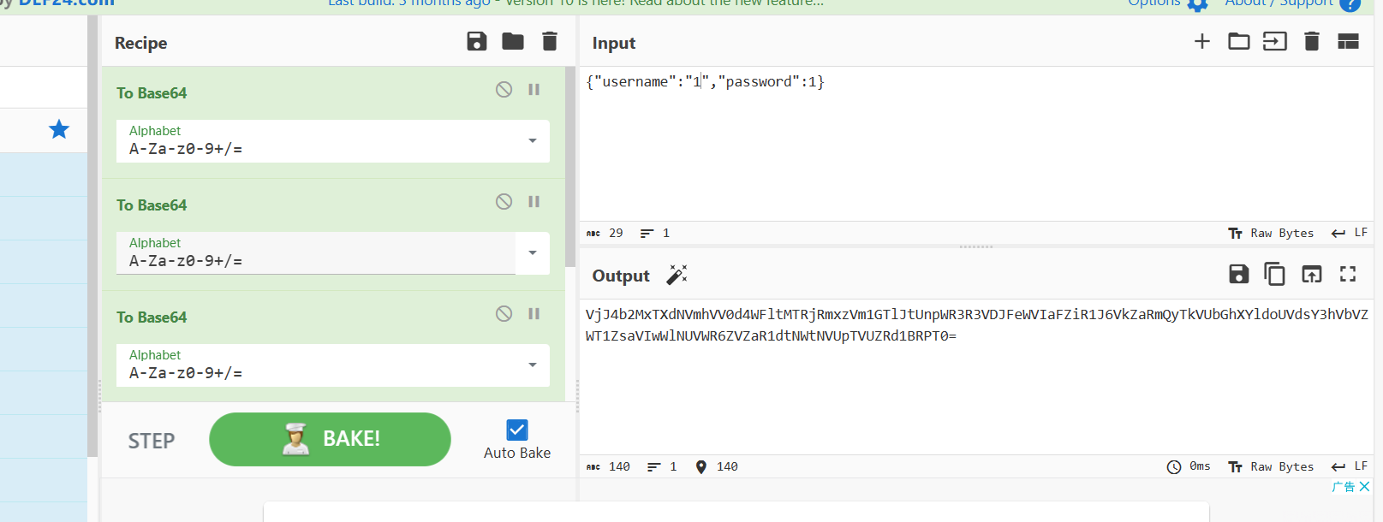
Task: Disable the third To Base64 operation
Action: [504, 314]
